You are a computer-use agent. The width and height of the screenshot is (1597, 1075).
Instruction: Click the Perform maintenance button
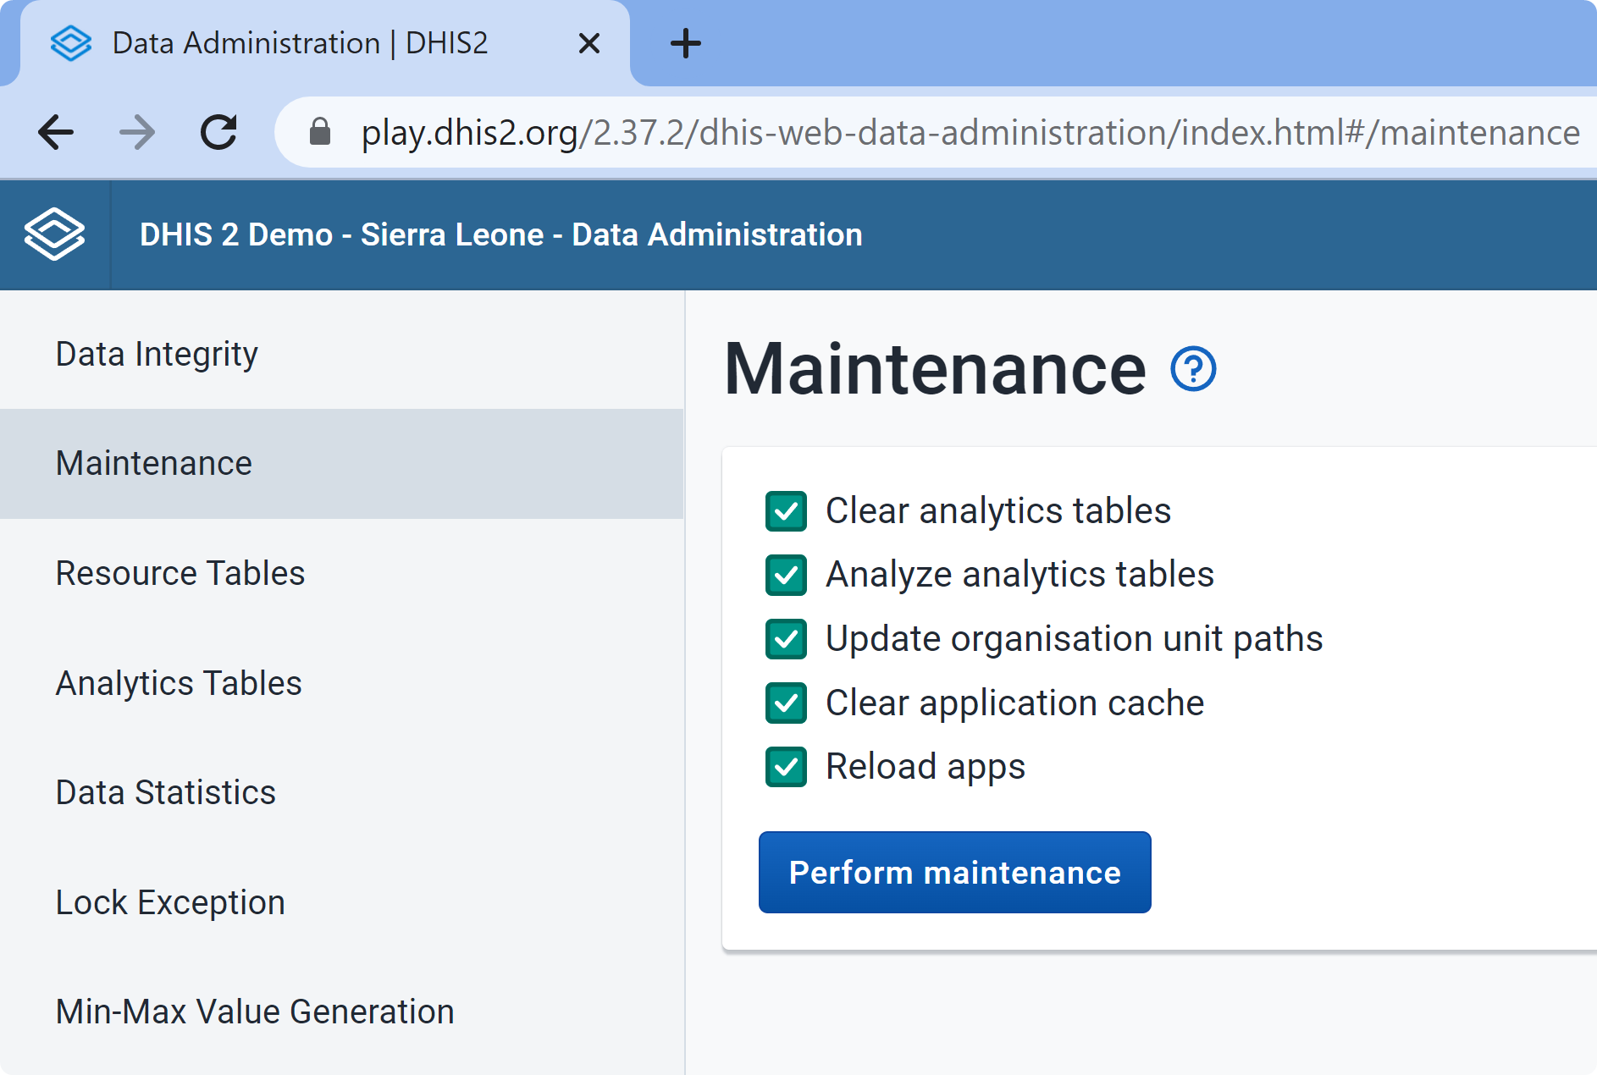954,872
